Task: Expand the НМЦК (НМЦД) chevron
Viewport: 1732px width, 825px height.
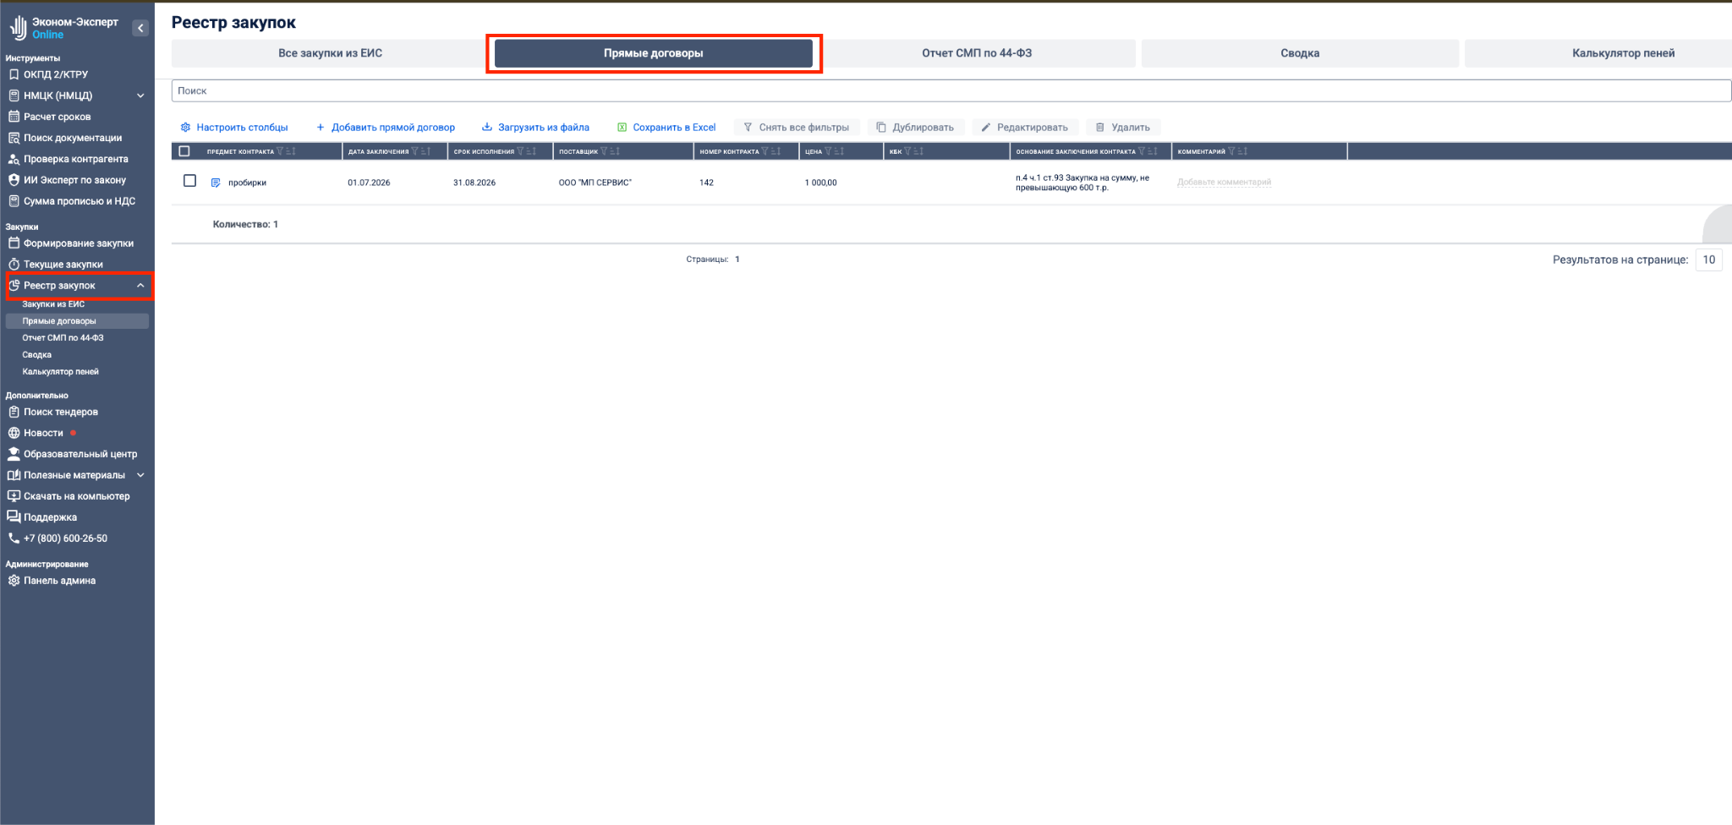Action: (140, 96)
